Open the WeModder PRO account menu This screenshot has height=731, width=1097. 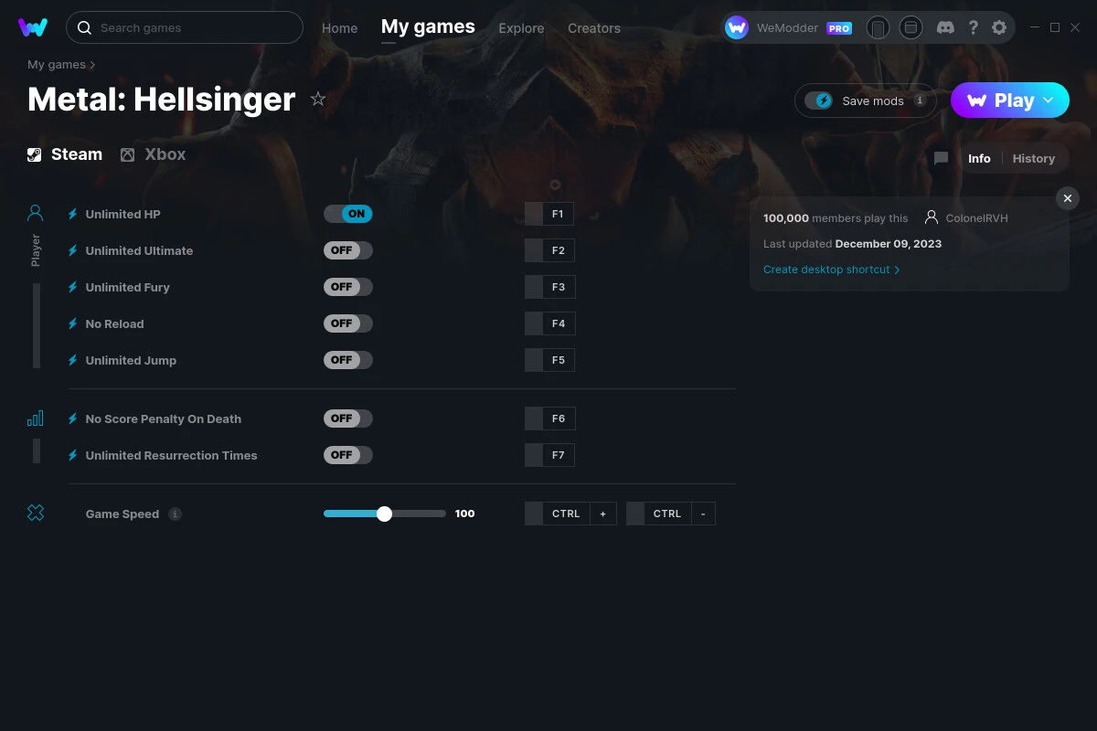coord(789,27)
